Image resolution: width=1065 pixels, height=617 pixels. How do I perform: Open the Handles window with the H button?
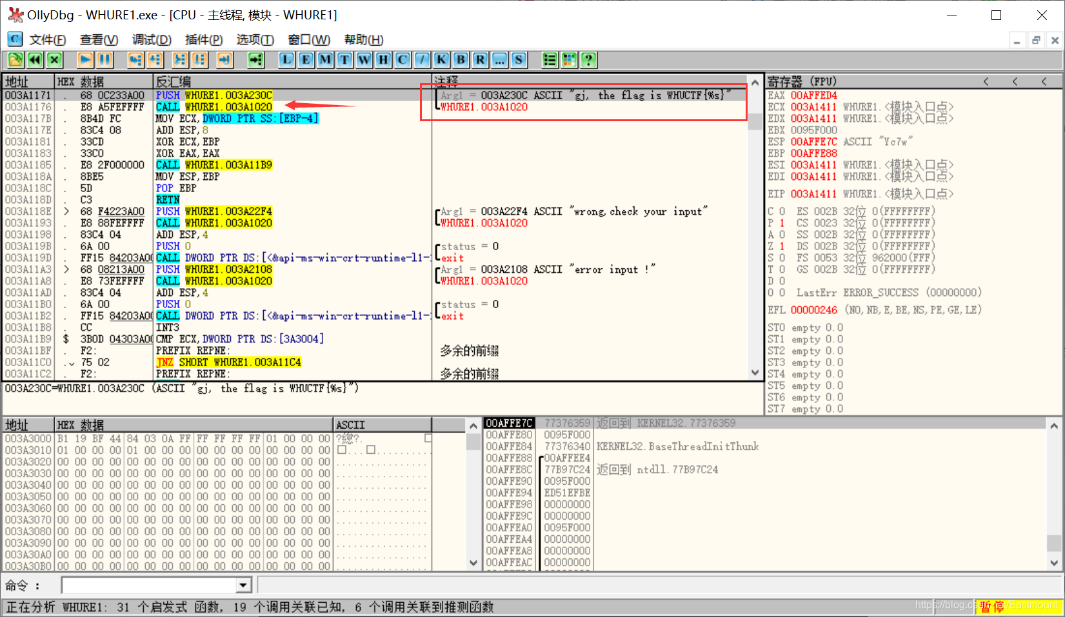[x=383, y=60]
